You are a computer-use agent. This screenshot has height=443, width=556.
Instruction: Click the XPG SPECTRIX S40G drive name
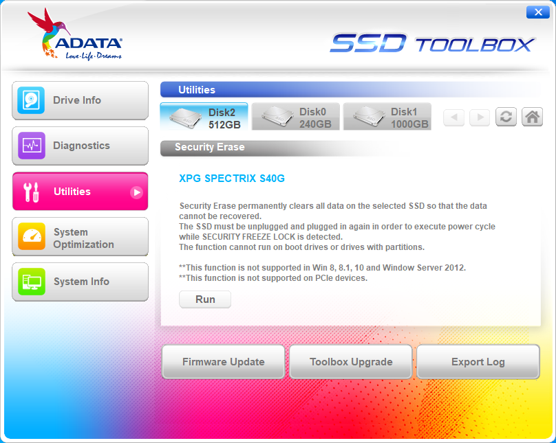pos(232,179)
